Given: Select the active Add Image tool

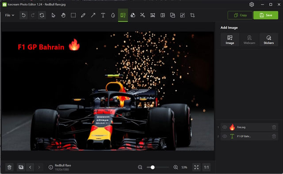Looking at the screenshot, I should pos(123,15).
